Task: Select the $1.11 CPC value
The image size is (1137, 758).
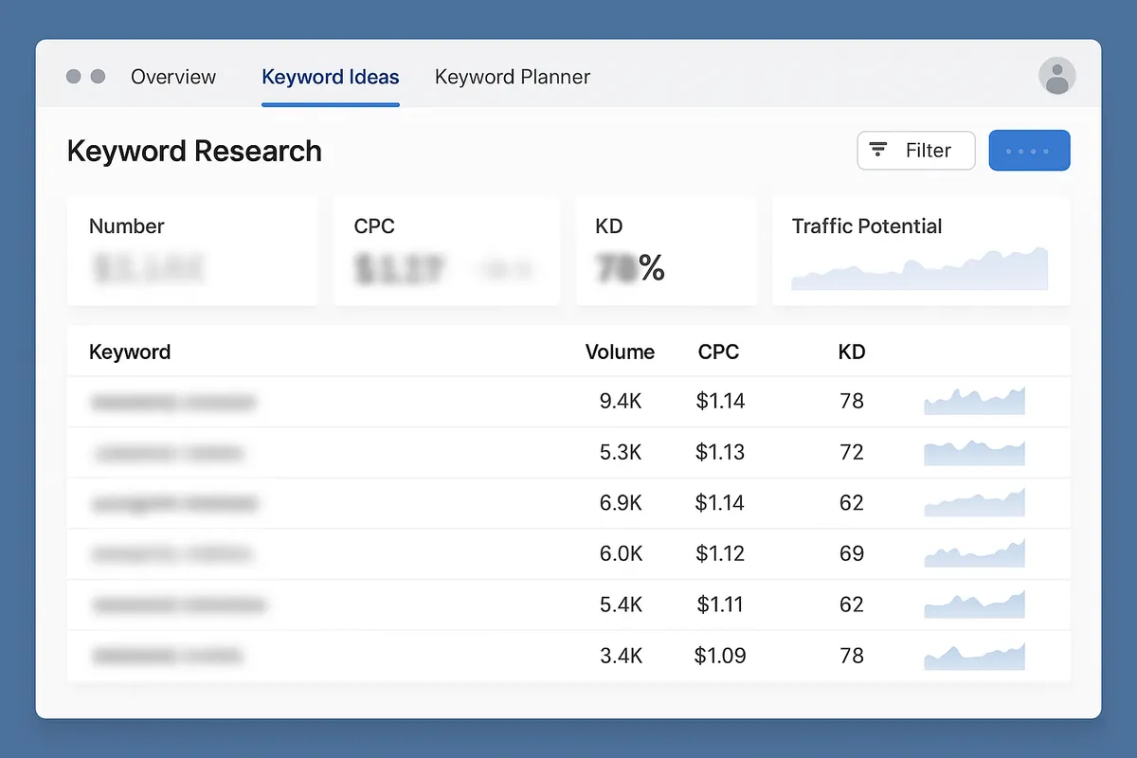Action: point(720,605)
